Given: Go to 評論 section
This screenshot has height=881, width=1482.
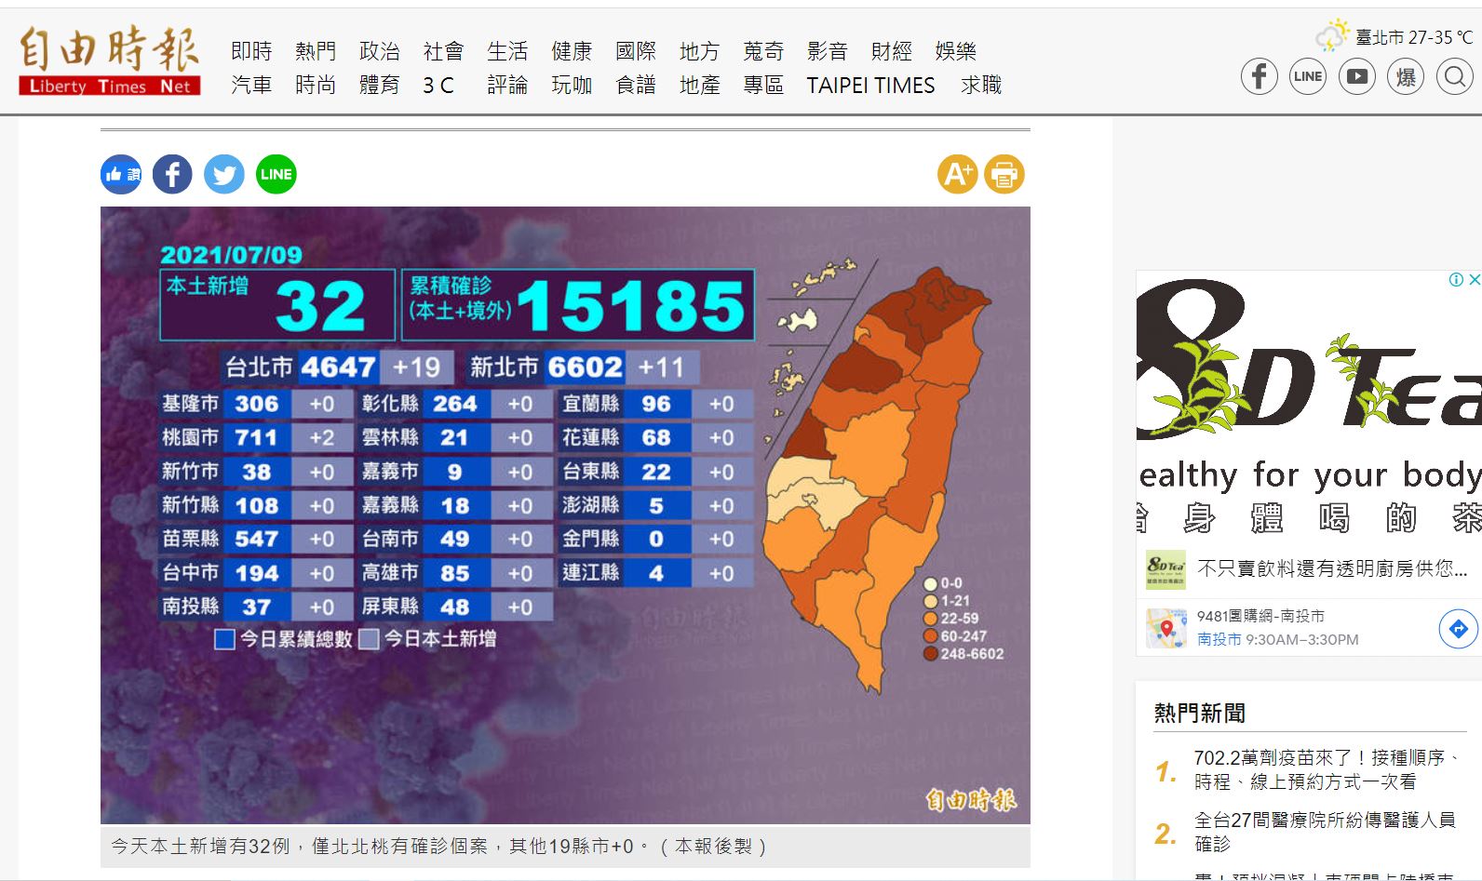Looking at the screenshot, I should pos(507,86).
